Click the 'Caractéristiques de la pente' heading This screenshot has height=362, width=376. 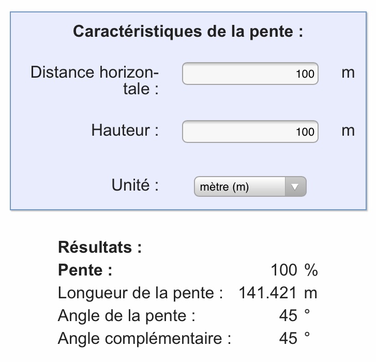(x=188, y=32)
